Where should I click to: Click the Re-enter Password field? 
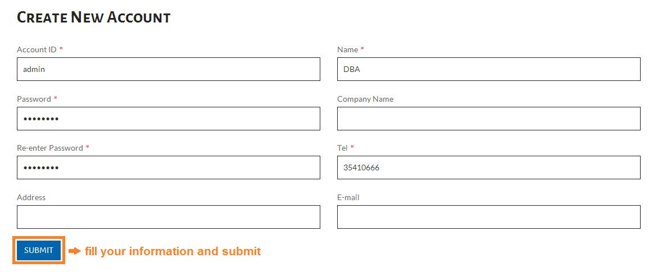pyautogui.click(x=169, y=168)
